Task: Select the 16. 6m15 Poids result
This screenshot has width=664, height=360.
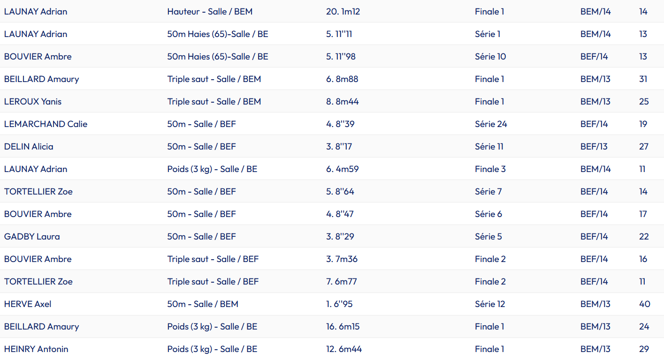Action: (343, 327)
